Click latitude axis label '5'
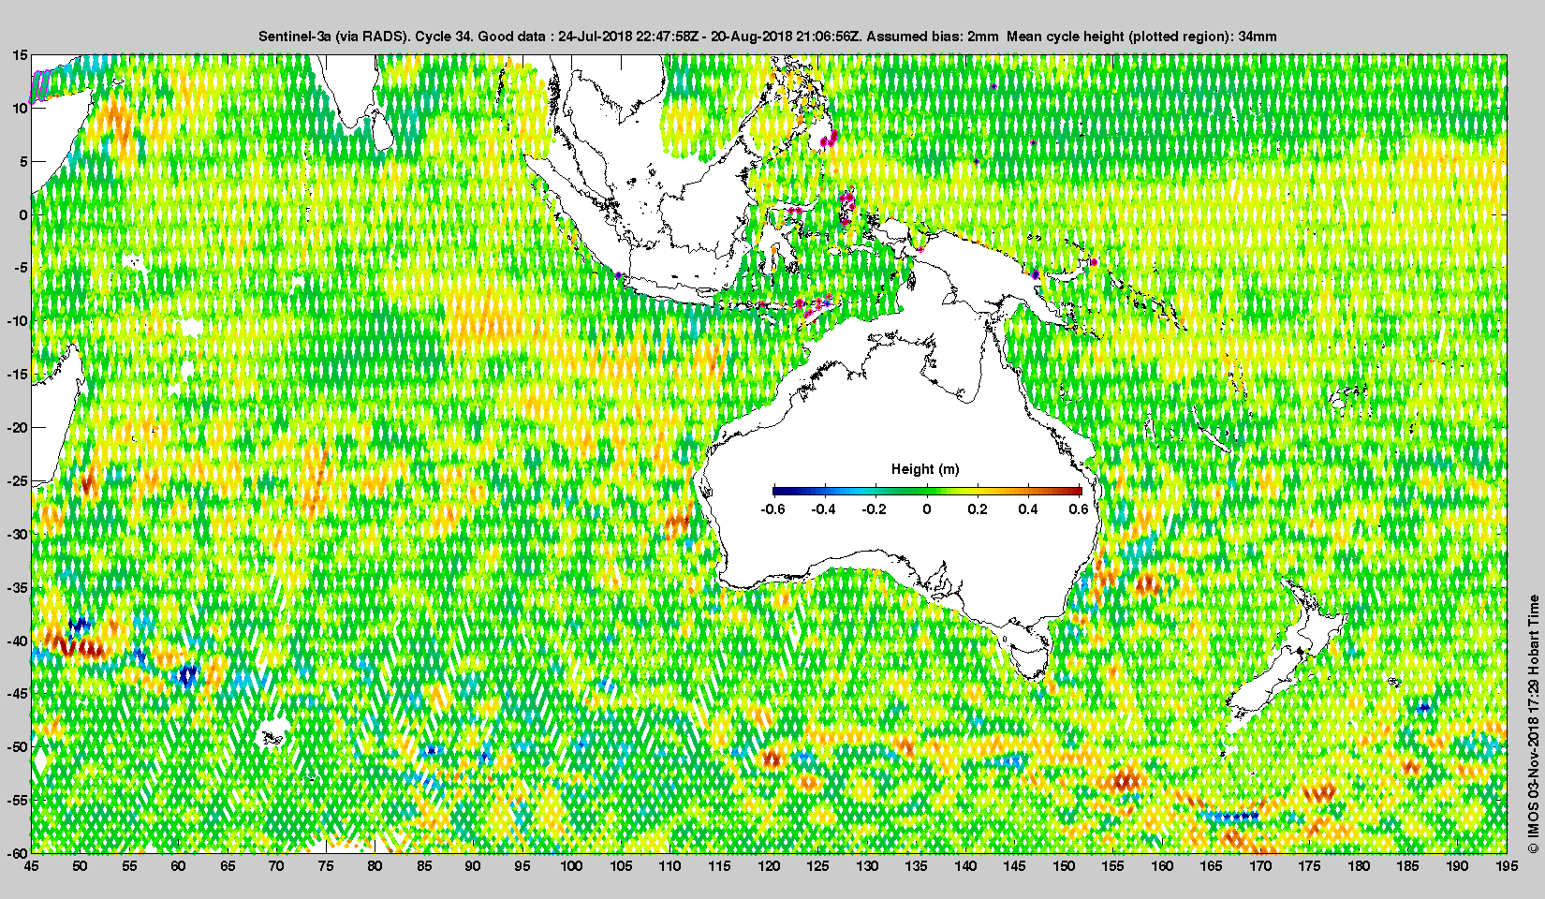1545x899 pixels. click(x=23, y=161)
